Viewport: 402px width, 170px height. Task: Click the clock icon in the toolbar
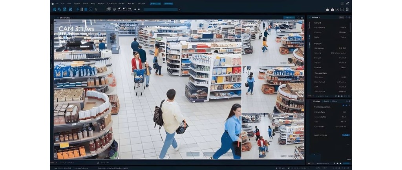tap(91, 9)
